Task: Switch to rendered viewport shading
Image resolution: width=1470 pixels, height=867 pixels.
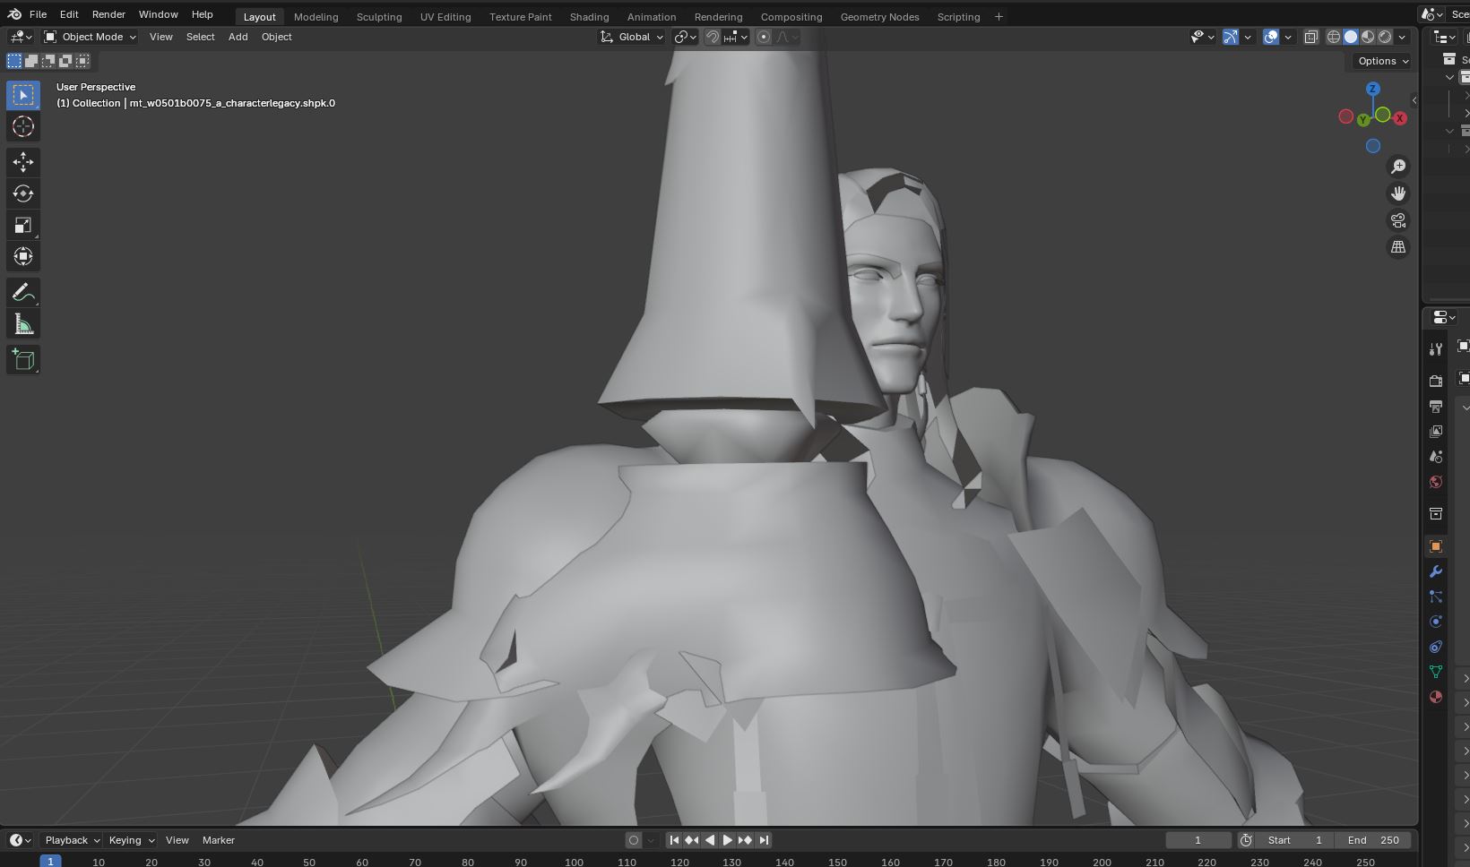Action: 1385,37
